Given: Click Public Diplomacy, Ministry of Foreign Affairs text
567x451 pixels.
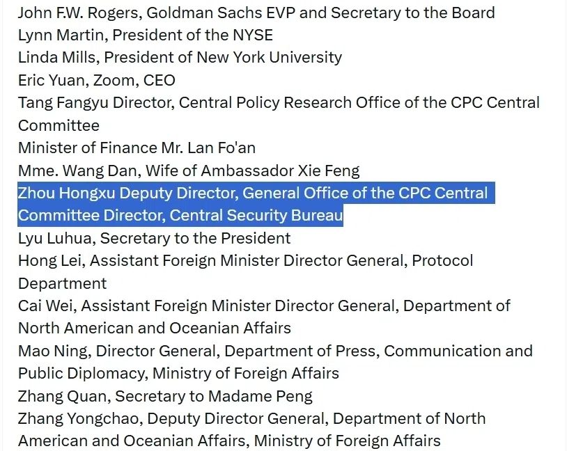Looking at the screenshot, I should tap(178, 373).
